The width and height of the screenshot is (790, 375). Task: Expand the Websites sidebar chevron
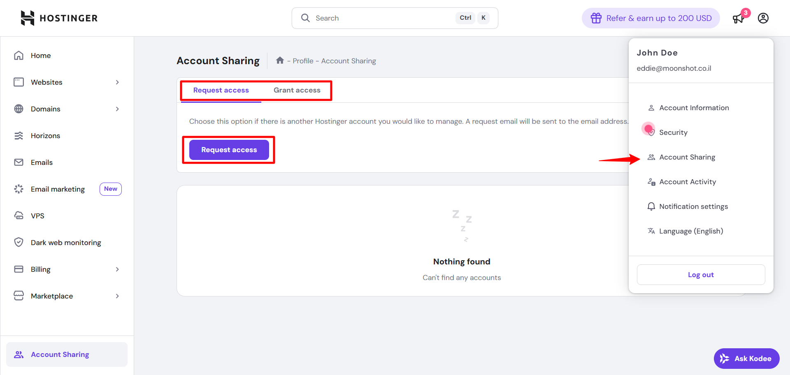pyautogui.click(x=118, y=82)
